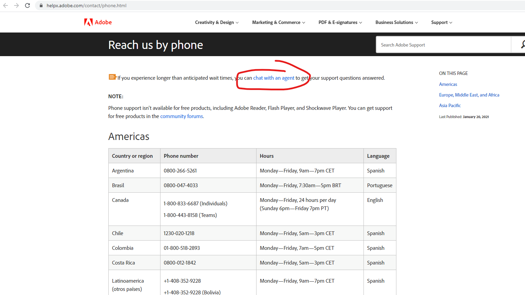Open the community forums link
The image size is (525, 295).
[181, 116]
